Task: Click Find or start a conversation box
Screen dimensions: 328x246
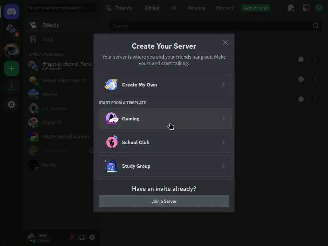Action: point(61,8)
